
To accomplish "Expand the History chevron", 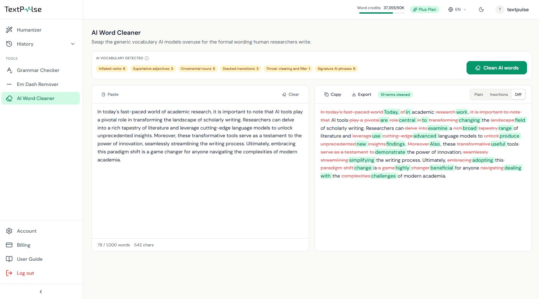I will 73,44.
